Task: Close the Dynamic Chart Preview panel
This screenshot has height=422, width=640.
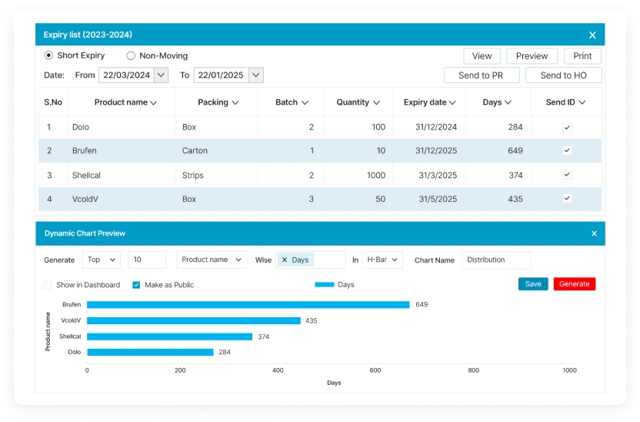Action: (594, 233)
